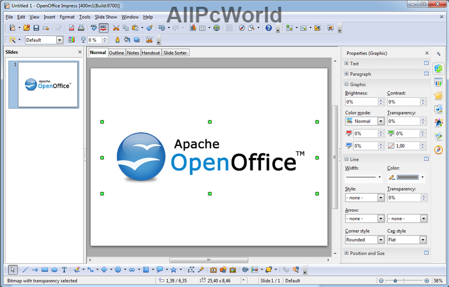Click the Save document icon
This screenshot has height=287, width=449.
pos(36,28)
